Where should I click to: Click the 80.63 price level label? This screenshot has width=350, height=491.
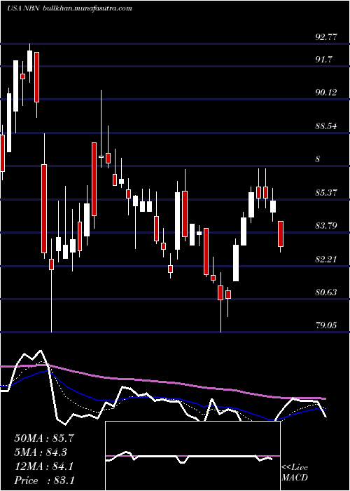[x=326, y=292]
